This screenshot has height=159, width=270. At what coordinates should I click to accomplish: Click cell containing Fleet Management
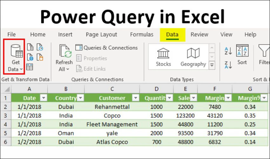[x=112, y=124]
